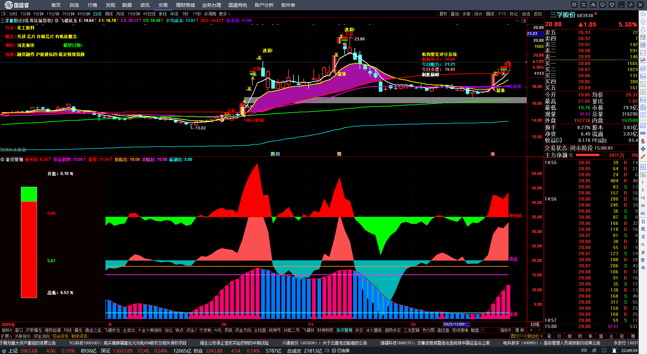Click the F10 company info sidebar icon
This screenshot has height=354, width=647.
pos(643,77)
